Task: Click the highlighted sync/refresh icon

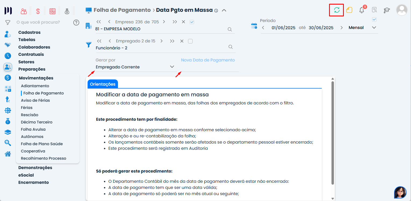Action: coord(336,10)
